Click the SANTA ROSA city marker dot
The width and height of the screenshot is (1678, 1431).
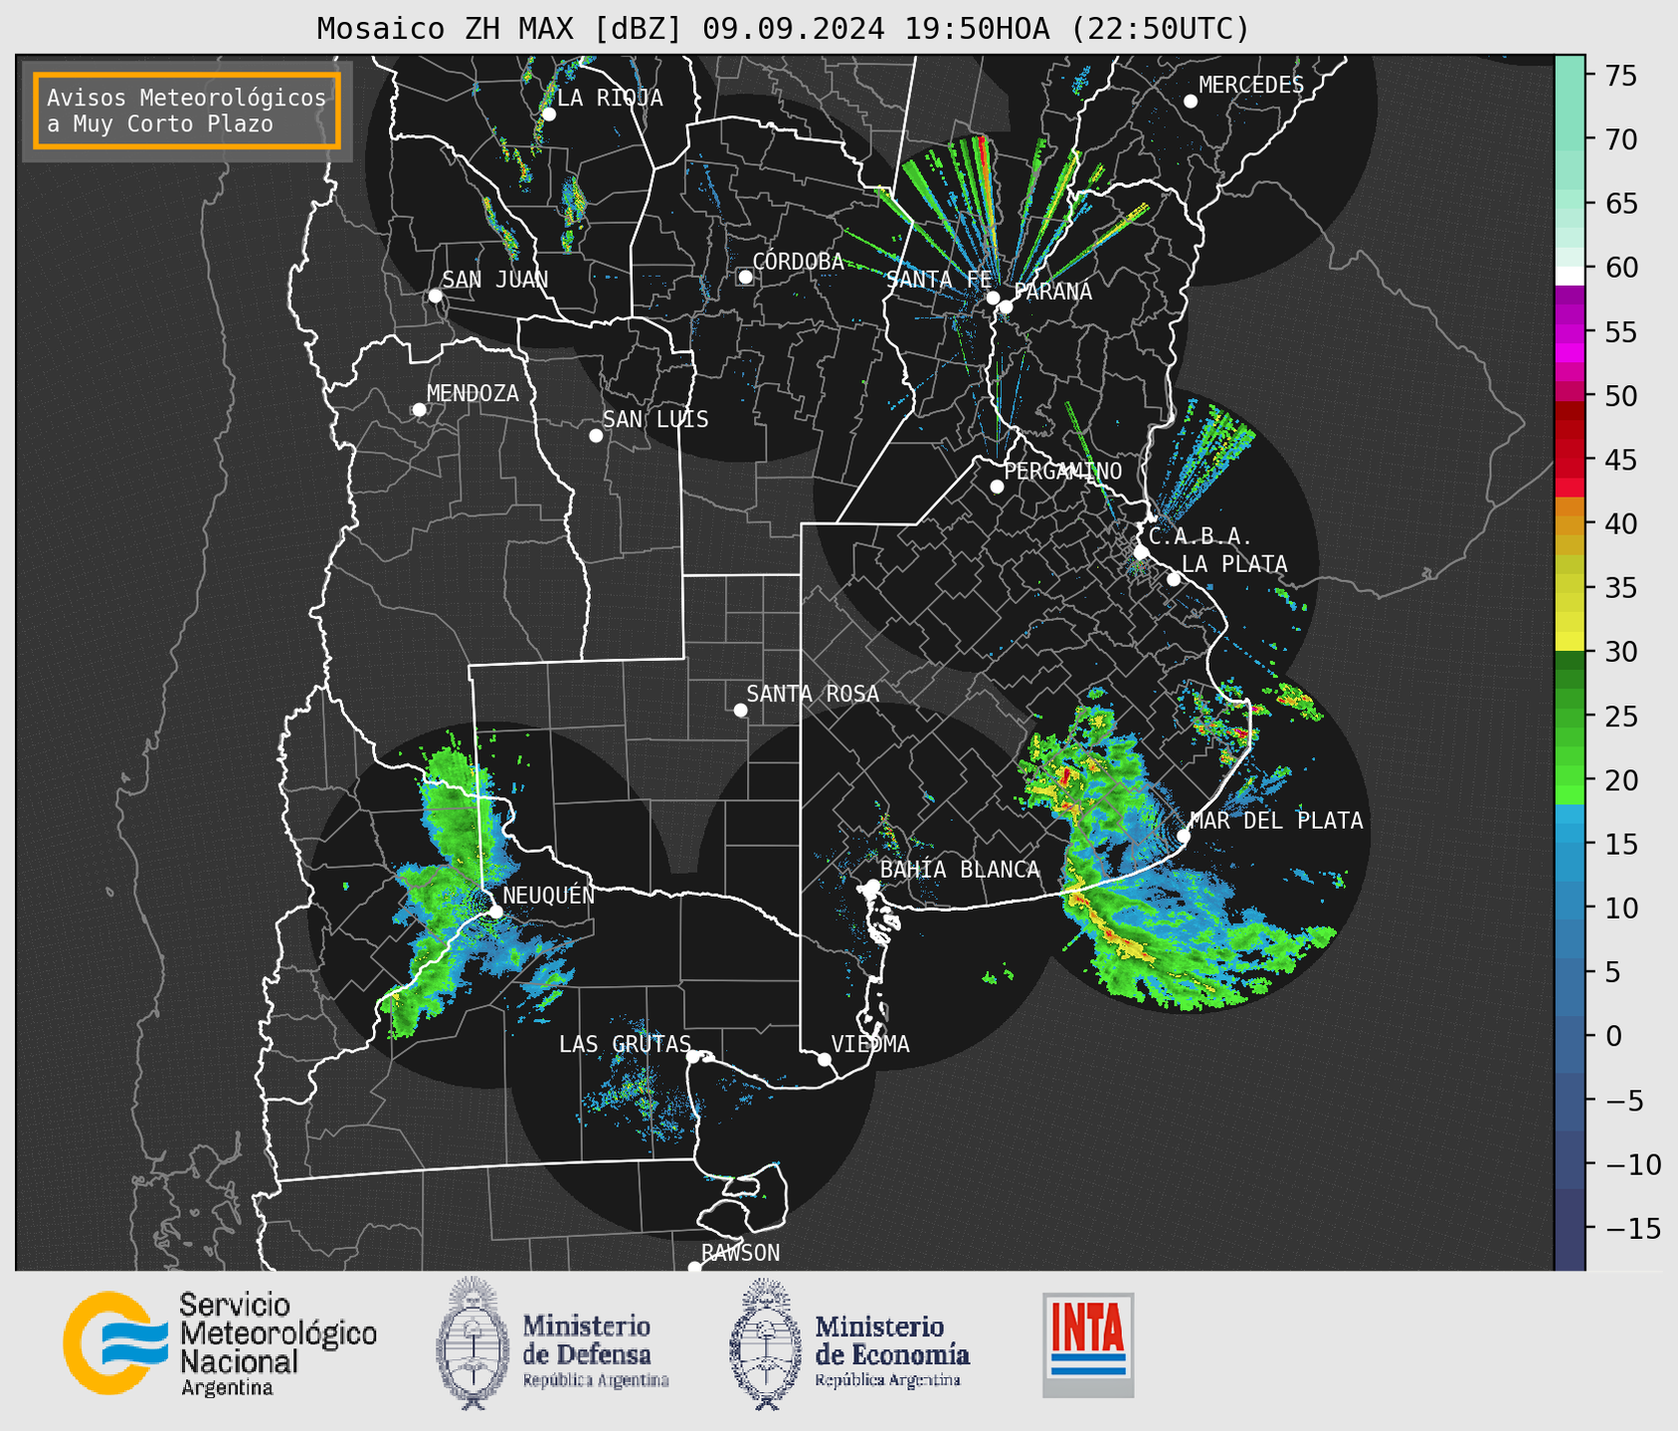740,710
